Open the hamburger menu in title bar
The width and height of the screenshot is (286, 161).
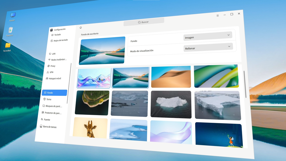coord(218,16)
